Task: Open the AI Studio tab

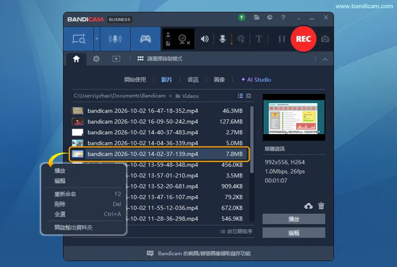Action: 256,80
